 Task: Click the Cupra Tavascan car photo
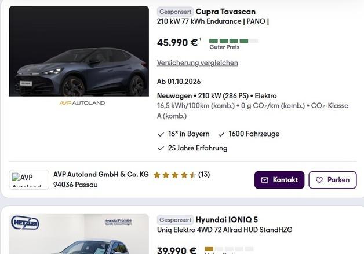(x=79, y=51)
